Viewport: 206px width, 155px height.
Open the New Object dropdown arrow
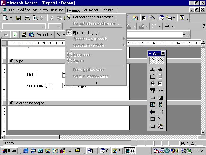tap(174, 18)
